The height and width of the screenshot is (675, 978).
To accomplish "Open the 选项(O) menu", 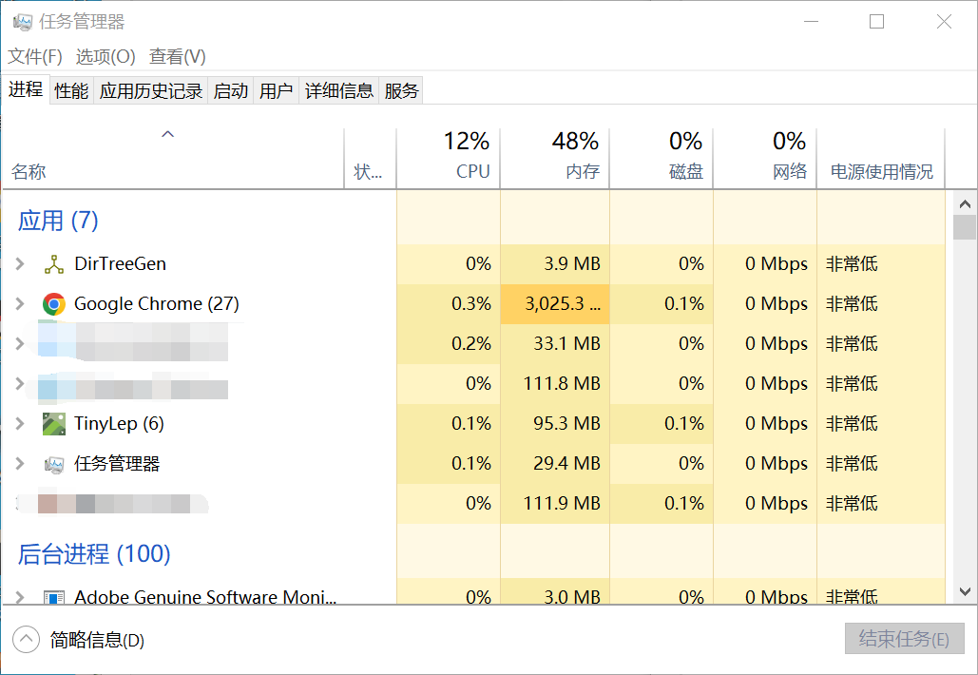I will click(105, 57).
